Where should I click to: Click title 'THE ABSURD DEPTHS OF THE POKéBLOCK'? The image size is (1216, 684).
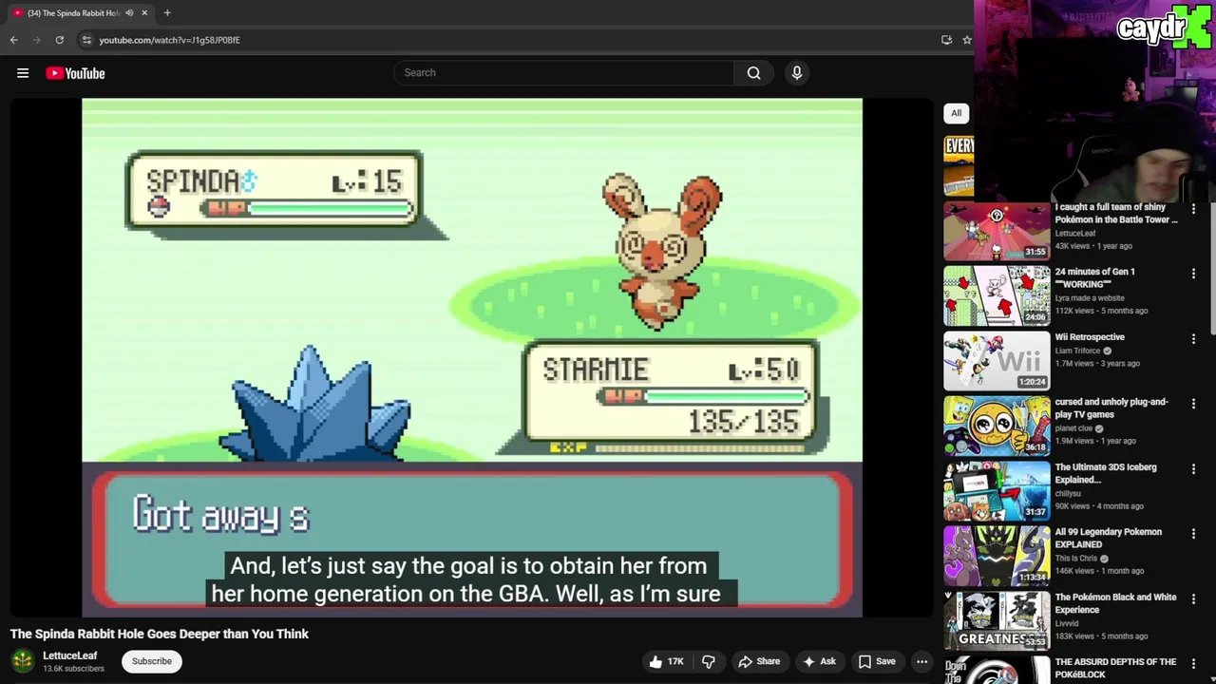(x=1115, y=668)
